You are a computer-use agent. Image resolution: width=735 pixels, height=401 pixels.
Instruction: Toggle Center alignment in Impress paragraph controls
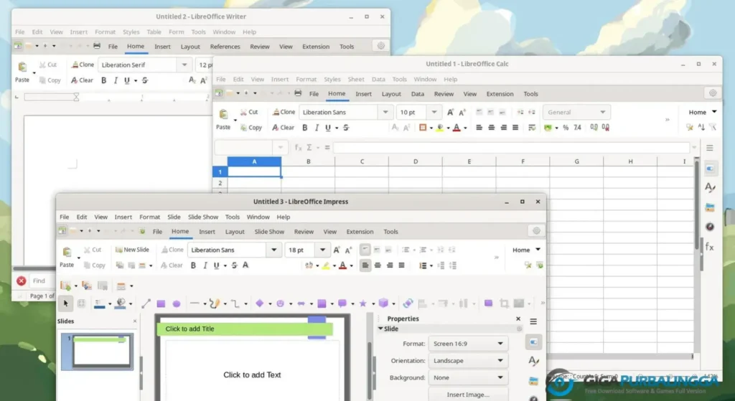(378, 265)
